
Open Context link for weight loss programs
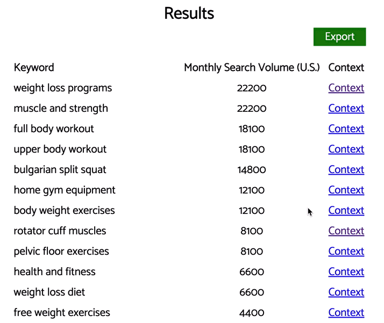346,88
